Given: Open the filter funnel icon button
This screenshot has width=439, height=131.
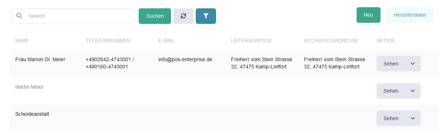Looking at the screenshot, I should pos(206,16).
